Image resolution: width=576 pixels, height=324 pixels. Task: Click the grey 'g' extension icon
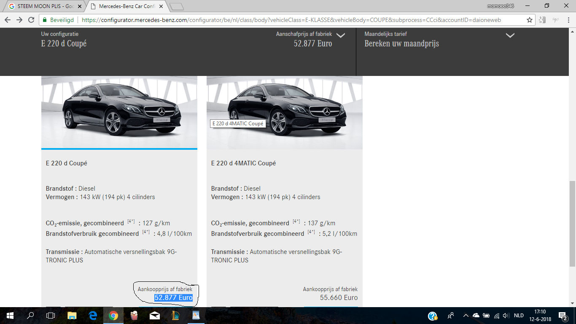pos(543,20)
